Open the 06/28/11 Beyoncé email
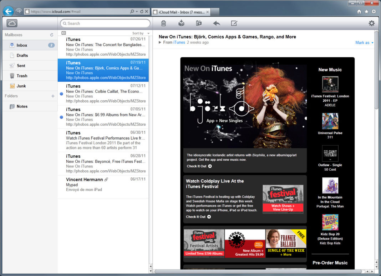381x276 pixels. 103,164
